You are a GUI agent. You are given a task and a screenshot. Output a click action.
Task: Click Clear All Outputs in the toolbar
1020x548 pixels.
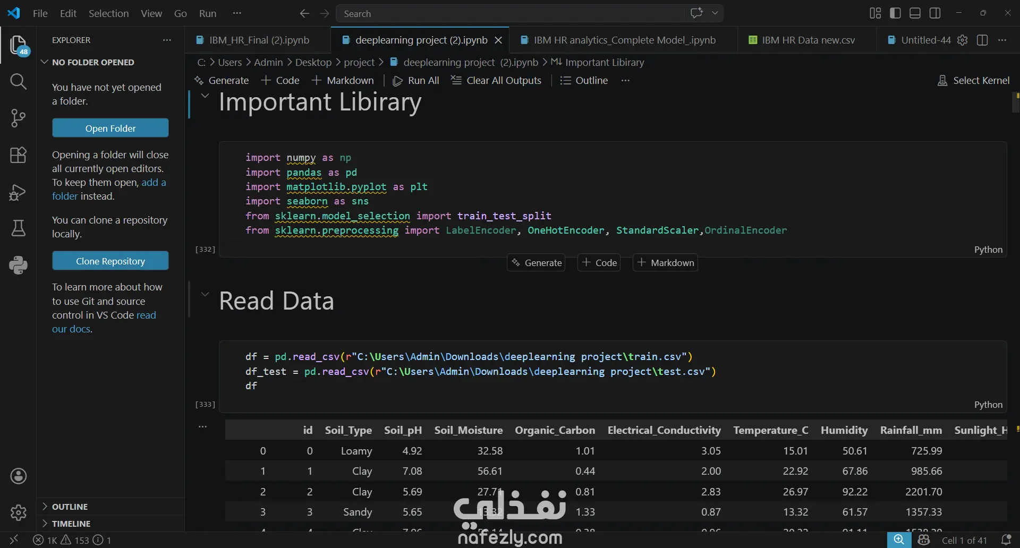coord(496,81)
